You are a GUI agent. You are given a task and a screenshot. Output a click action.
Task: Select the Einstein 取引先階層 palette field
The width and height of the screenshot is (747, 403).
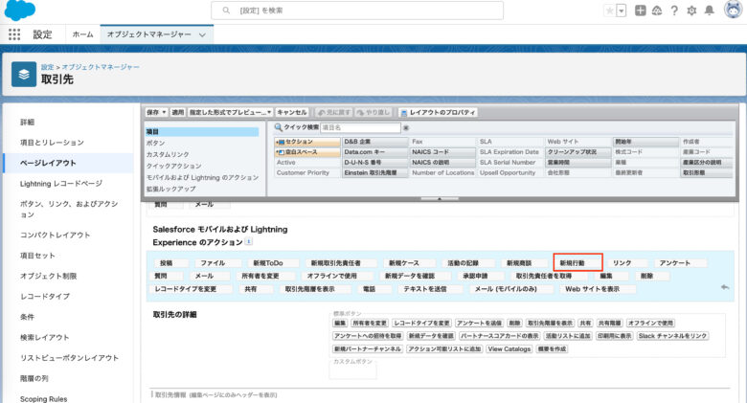pyautogui.click(x=374, y=173)
